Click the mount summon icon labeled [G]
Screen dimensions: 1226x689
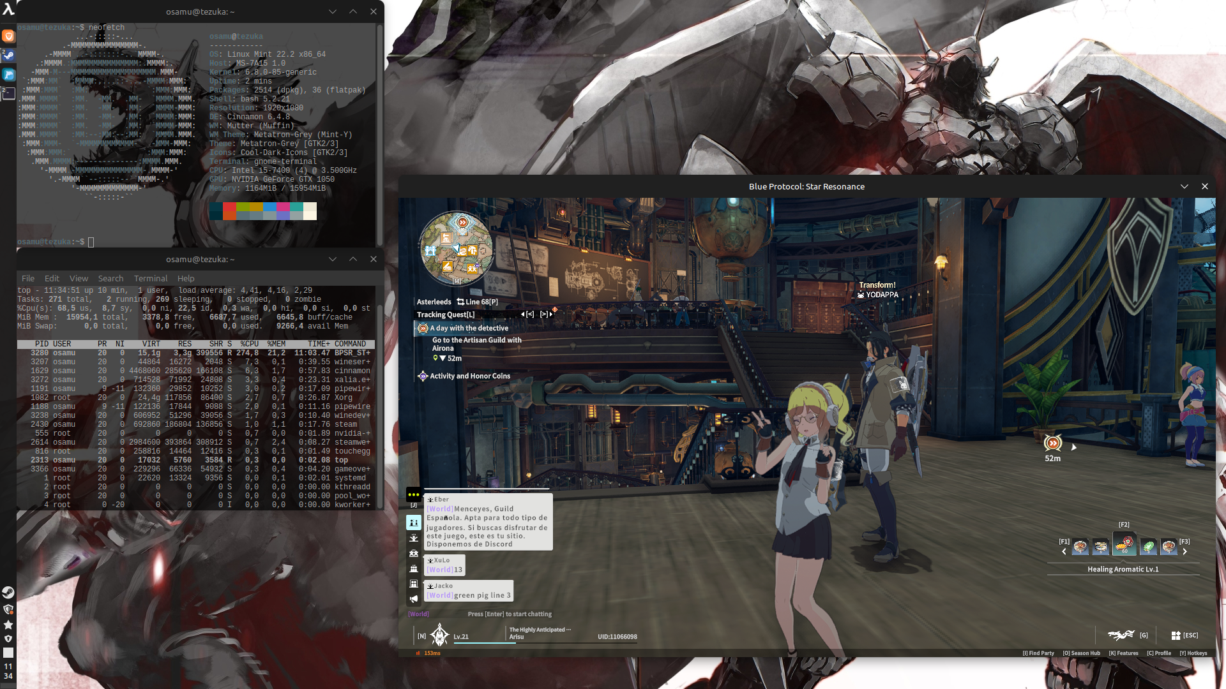coord(1121,635)
